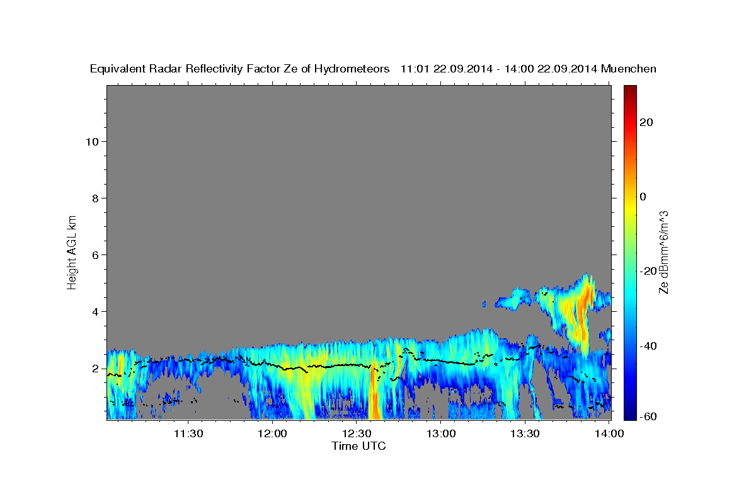Click the colorbar value 0
Viewport: 756px width, 504px height.
pos(643,197)
